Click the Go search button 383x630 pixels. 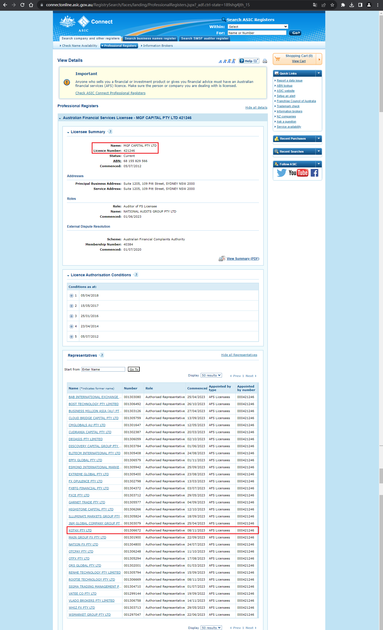[295, 33]
